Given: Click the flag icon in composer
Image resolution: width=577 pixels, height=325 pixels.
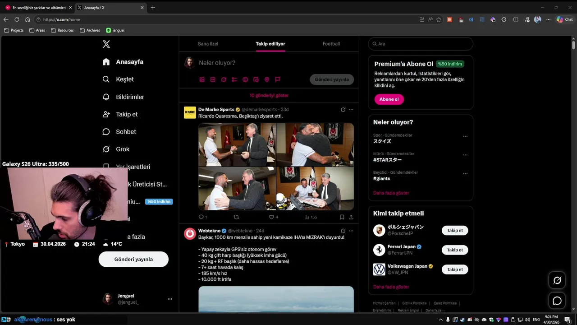Looking at the screenshot, I should point(278,79).
